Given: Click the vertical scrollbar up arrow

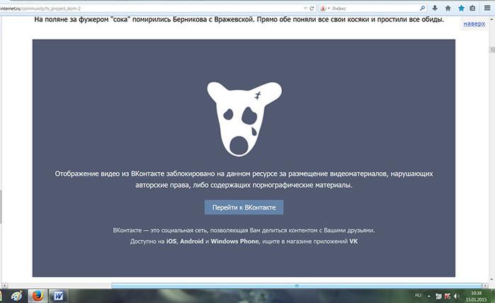Looking at the screenshot, I should click(492, 20).
